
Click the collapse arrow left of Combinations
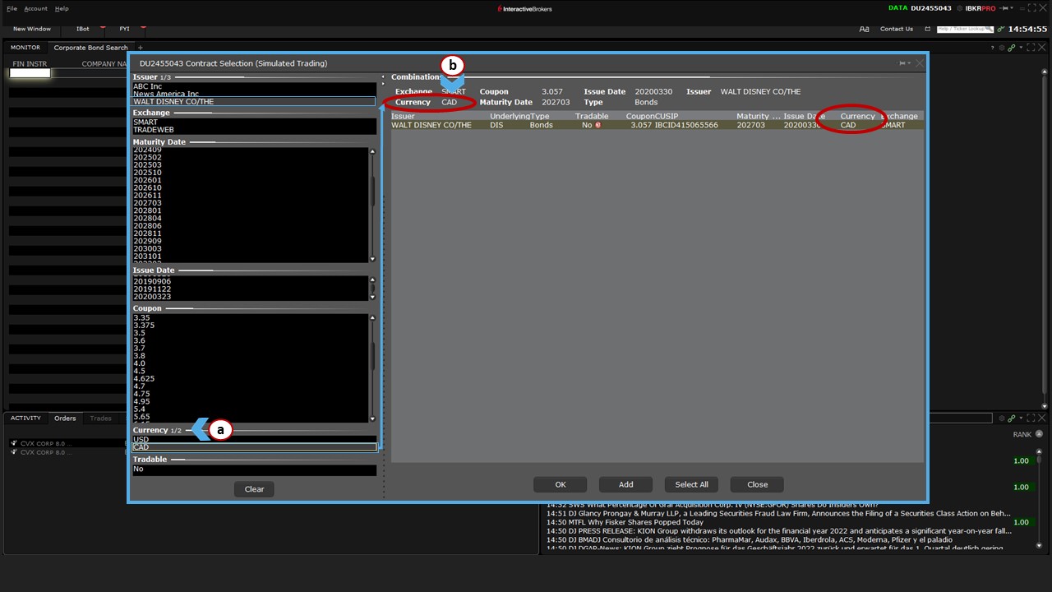click(x=382, y=77)
